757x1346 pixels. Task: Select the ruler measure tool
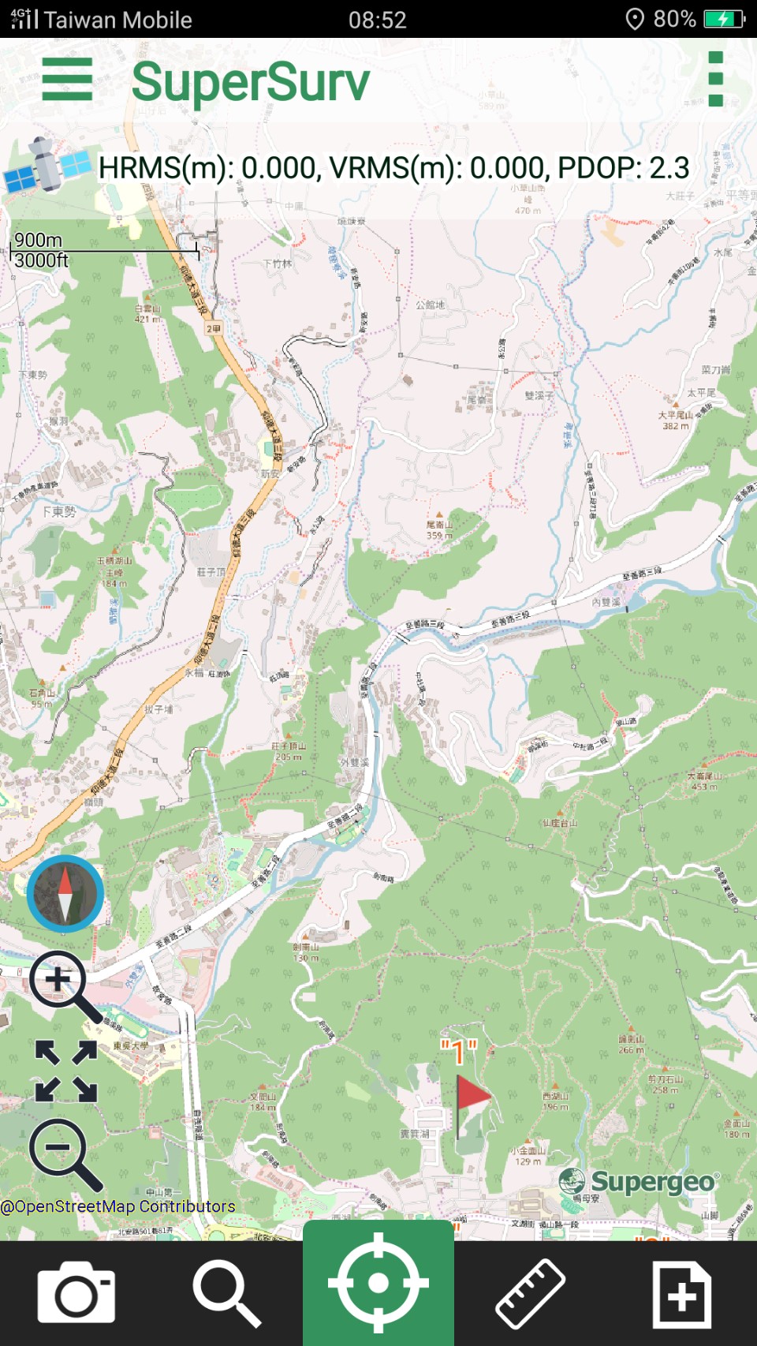tap(530, 1293)
